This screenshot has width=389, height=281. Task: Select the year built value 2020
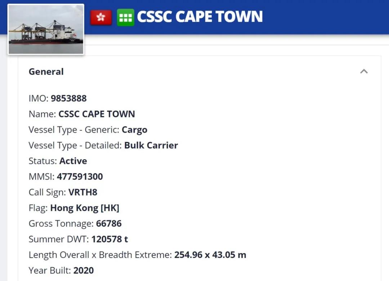[x=84, y=271]
